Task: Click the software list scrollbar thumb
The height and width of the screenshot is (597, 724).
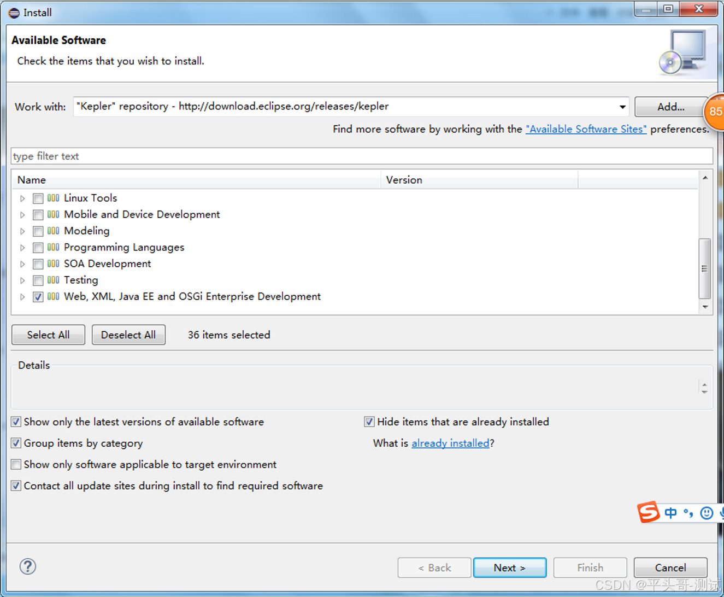Action: 705,268
